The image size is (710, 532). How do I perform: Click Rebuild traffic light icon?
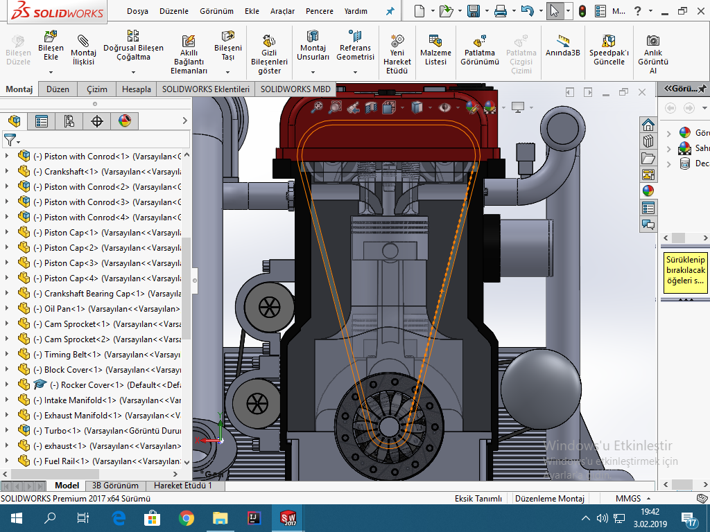click(582, 11)
